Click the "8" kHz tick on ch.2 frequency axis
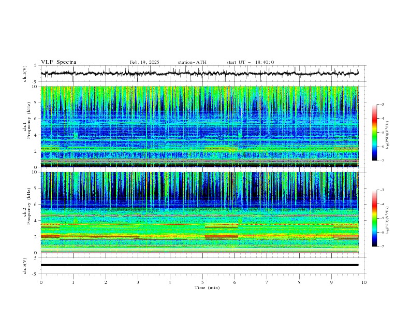 [x=37, y=189]
